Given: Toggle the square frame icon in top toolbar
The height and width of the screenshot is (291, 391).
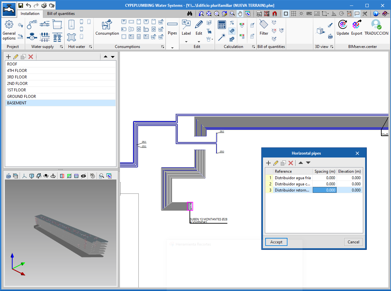Looking at the screenshot, I should 286,14.
